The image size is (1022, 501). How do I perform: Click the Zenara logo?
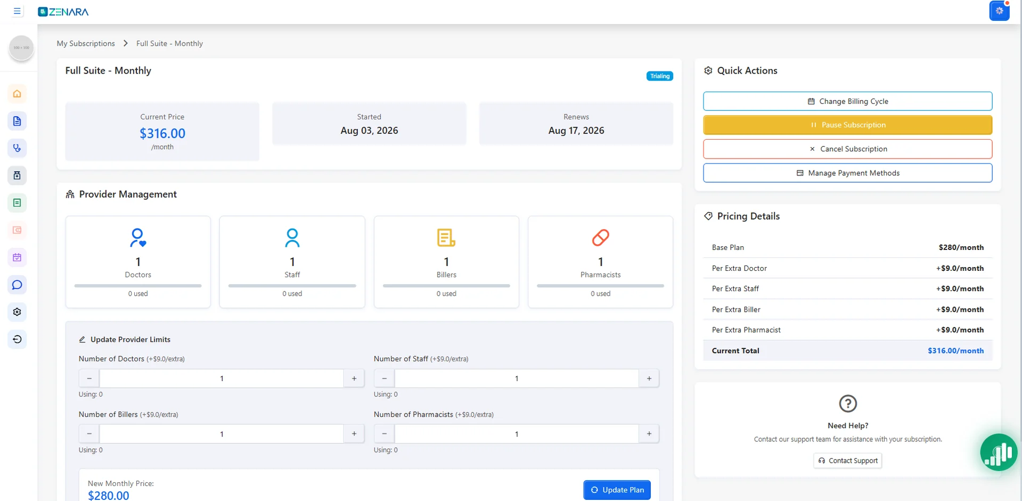(63, 12)
